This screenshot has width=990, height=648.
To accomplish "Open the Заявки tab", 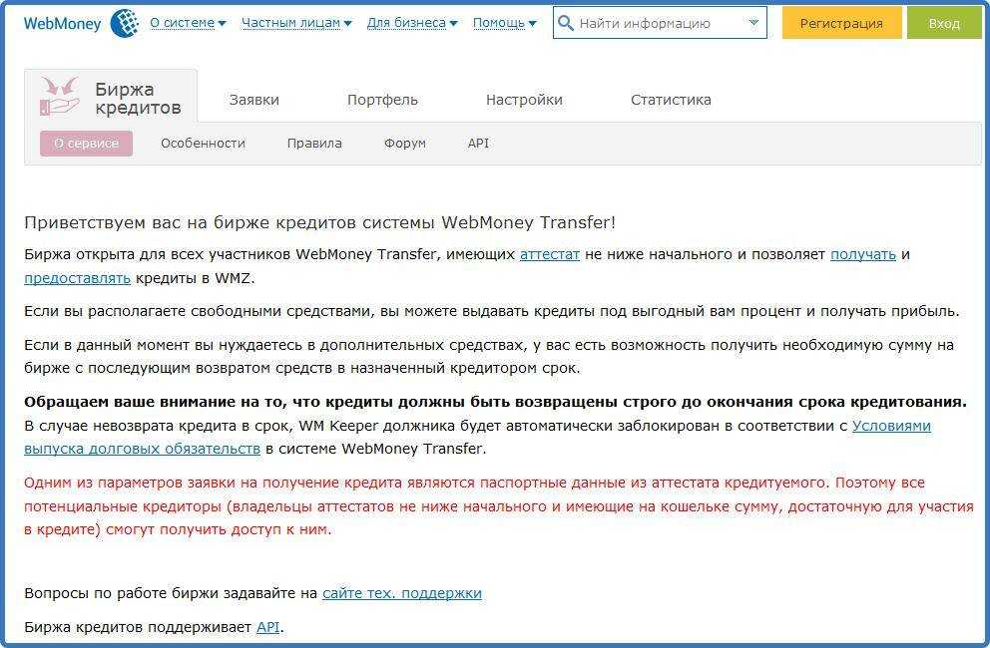I will (253, 100).
